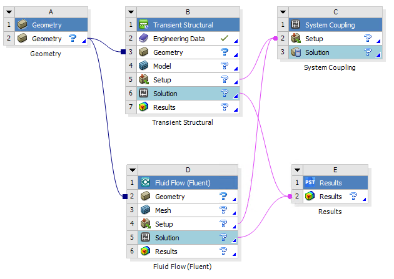394x279 pixels.
Task: Click the Solution icon in Transient Structural row 6
Action: click(x=144, y=93)
